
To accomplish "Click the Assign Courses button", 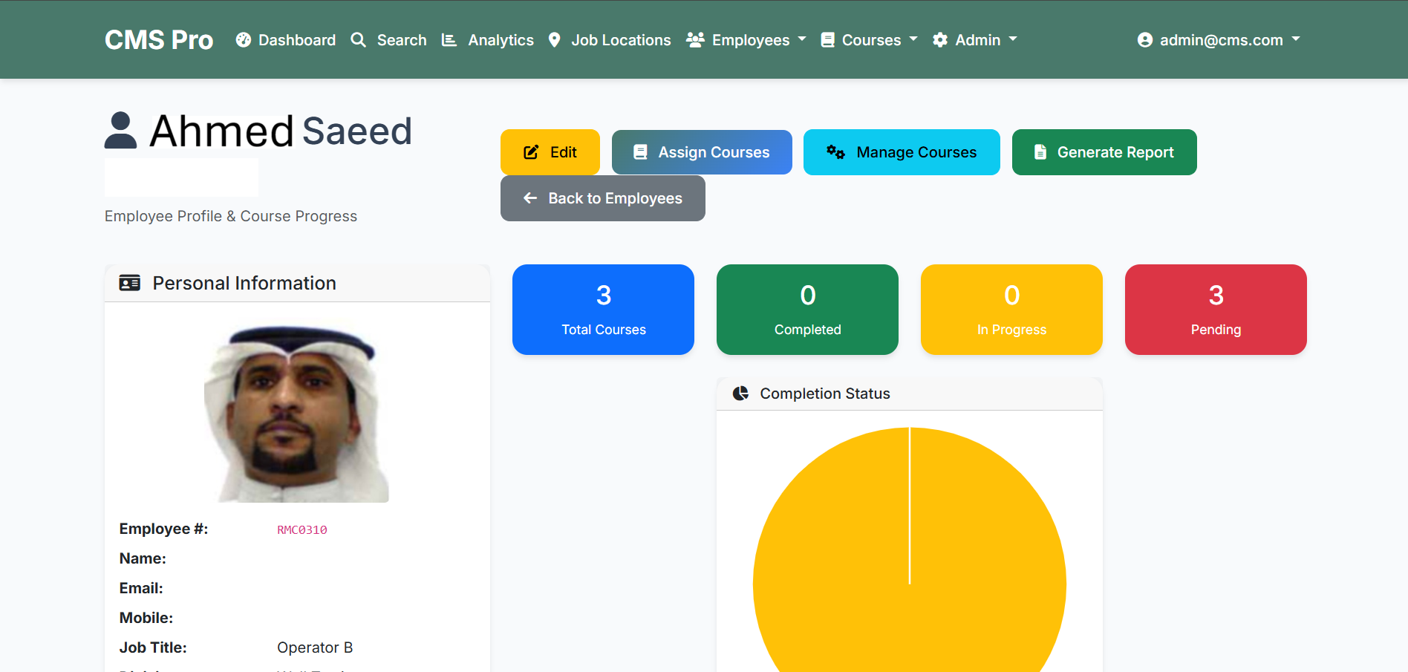I will tap(702, 152).
